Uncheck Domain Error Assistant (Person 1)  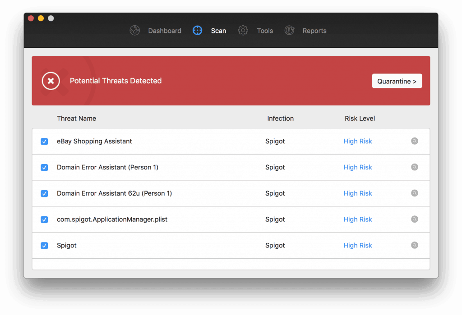click(x=44, y=167)
